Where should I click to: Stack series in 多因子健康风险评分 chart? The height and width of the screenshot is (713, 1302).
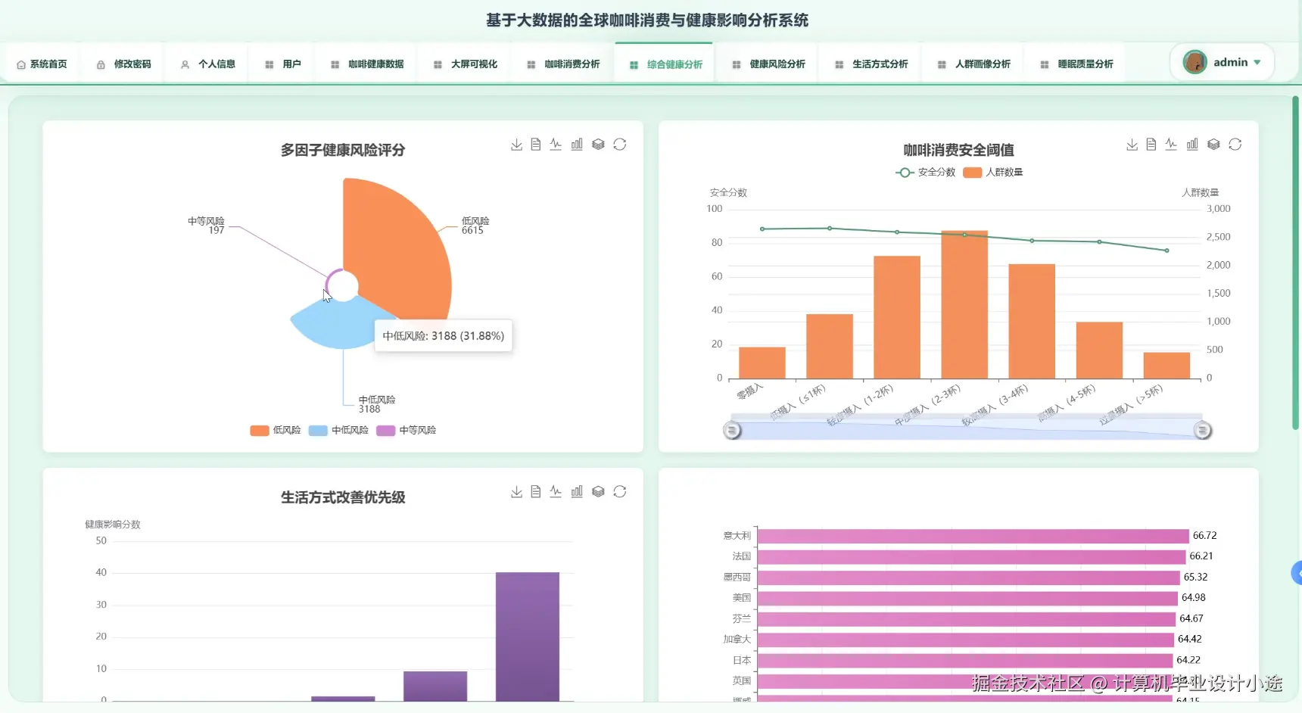pos(598,145)
